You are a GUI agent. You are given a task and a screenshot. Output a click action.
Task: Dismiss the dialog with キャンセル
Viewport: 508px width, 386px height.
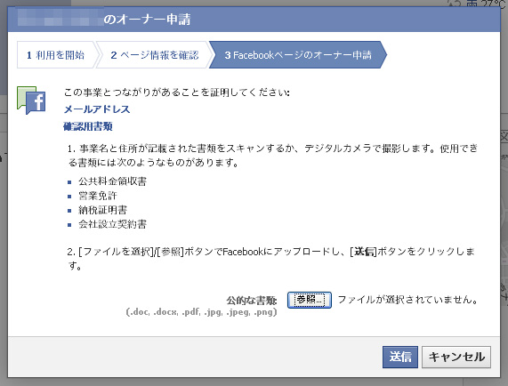(456, 357)
